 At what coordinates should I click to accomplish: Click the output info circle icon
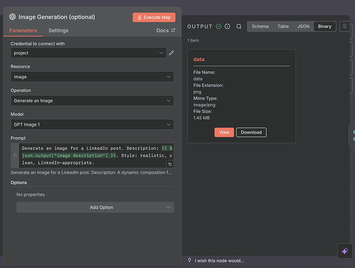point(227,26)
